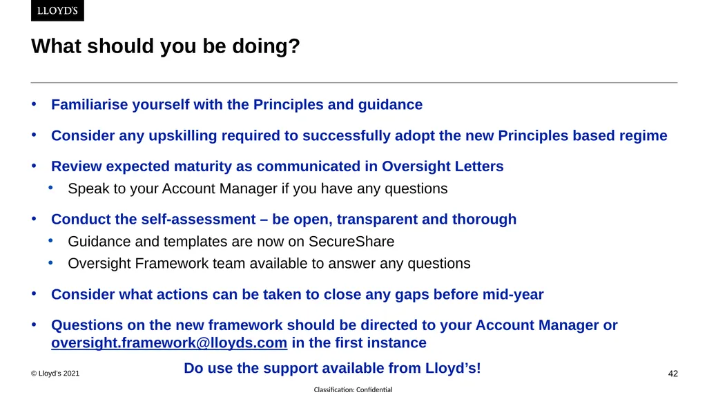
Task: Click the 'Familiarise yourself with the Principles' bullet
Action: [x=237, y=105]
